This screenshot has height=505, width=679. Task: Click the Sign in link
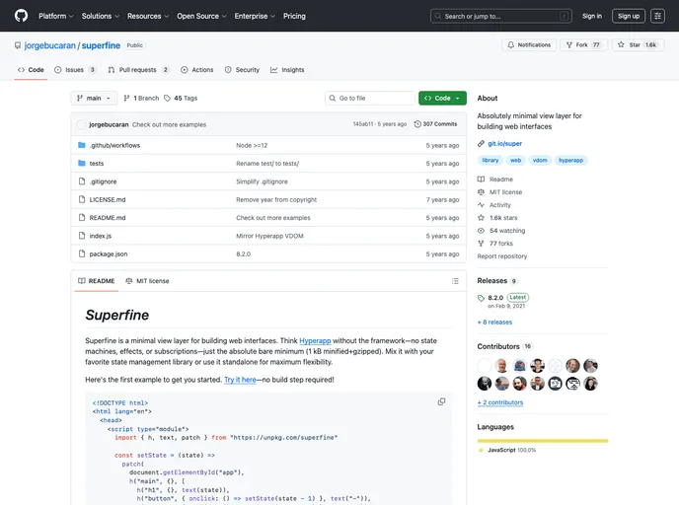coord(592,16)
